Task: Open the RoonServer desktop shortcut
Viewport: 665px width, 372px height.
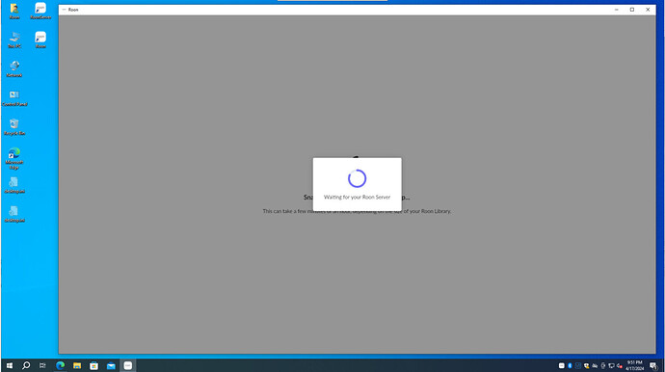Action: pyautogui.click(x=40, y=11)
